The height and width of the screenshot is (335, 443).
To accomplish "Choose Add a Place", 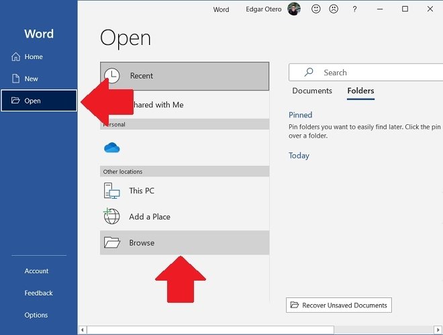I will tap(185, 217).
